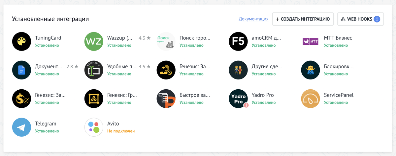Open the Генезис gold coin checkmark icon
This screenshot has width=396, height=156.
point(21,99)
